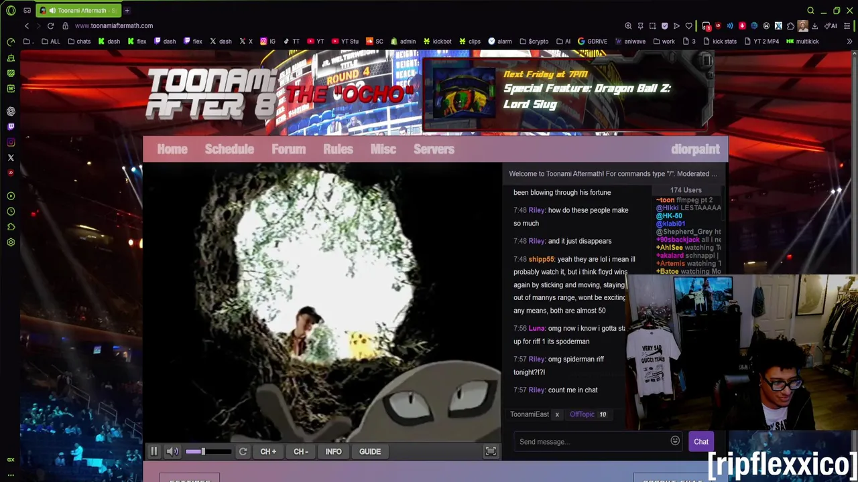Switch to next channel with CH +

[x=268, y=452]
